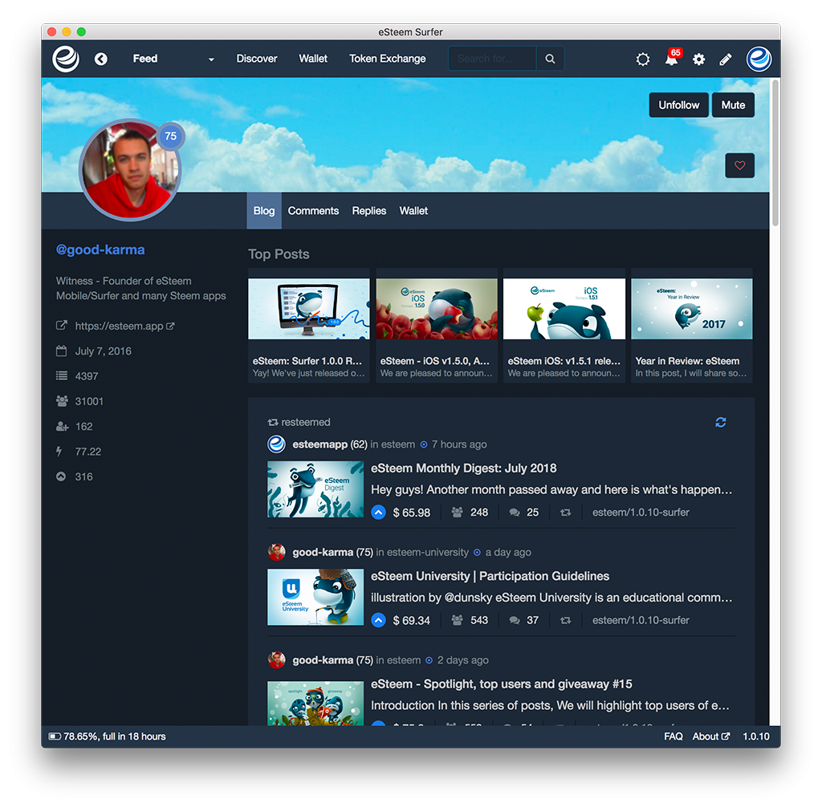
Task: Show payout details for $ 65.98
Action: (412, 513)
